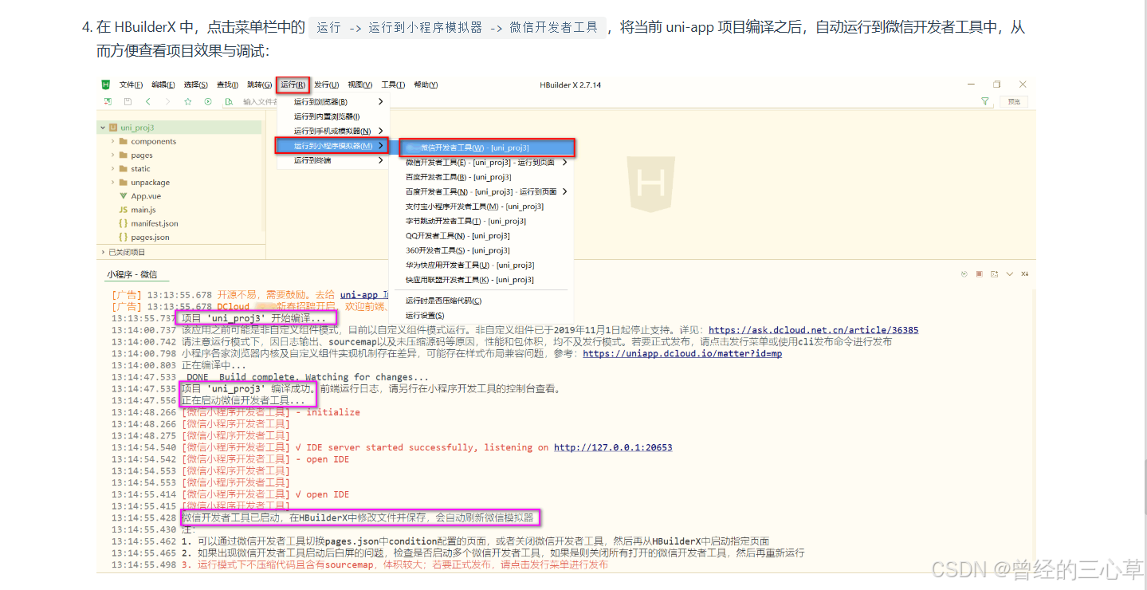Open the 查找(I) menu
The height and width of the screenshot is (590, 1147).
coord(227,85)
